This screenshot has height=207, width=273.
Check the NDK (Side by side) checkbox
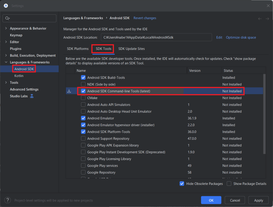coord(83,84)
